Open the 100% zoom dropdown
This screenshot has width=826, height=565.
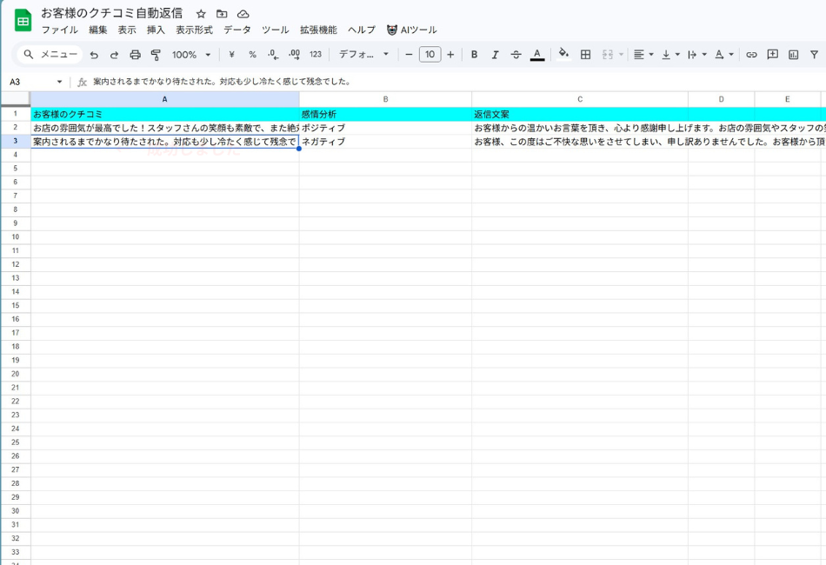click(191, 55)
